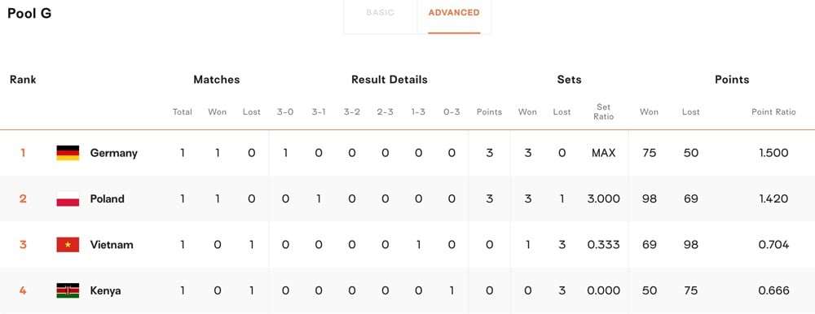
Task: Click the Vietnam flag icon
Action: click(68, 245)
